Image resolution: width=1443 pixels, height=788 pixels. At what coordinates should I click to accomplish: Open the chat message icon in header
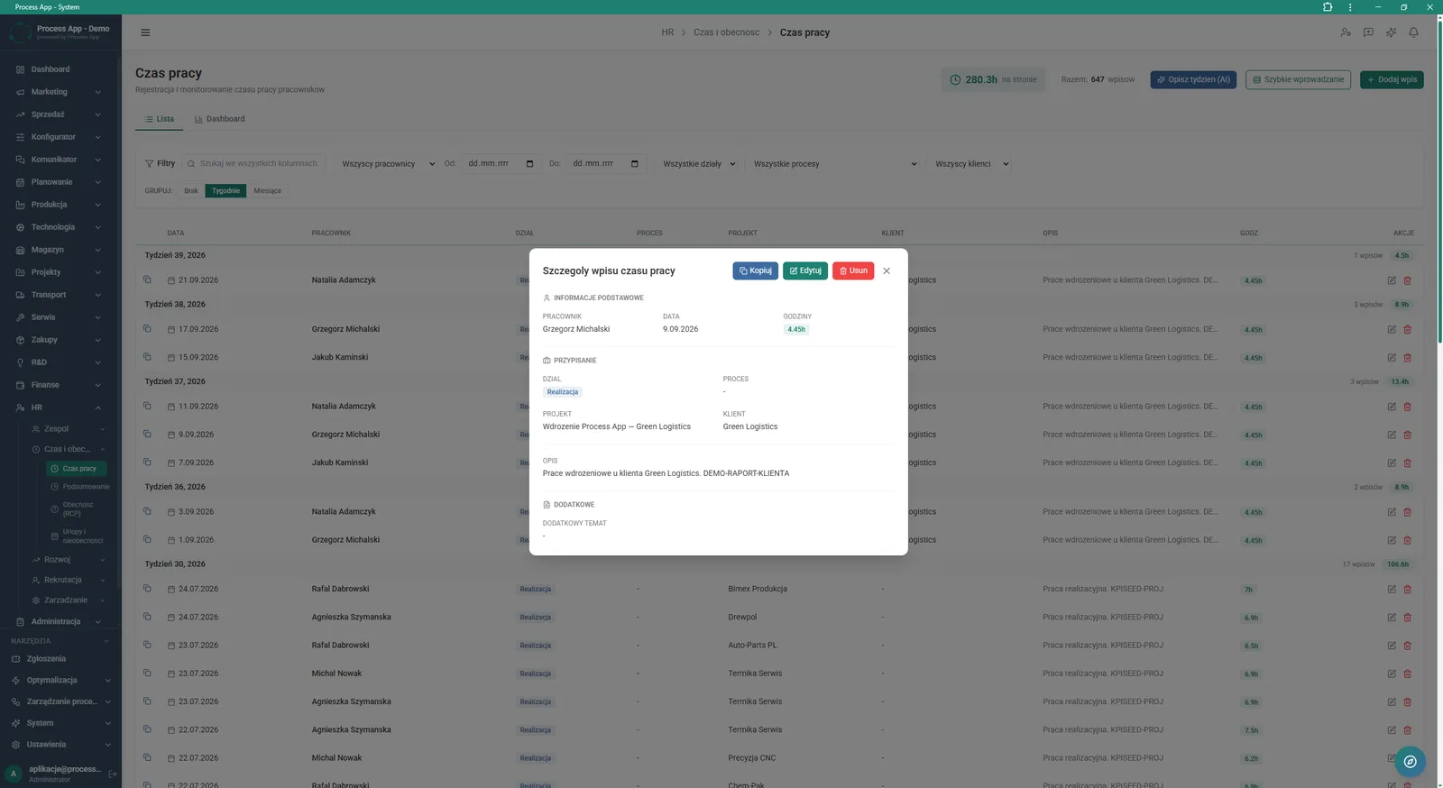pyautogui.click(x=1368, y=32)
